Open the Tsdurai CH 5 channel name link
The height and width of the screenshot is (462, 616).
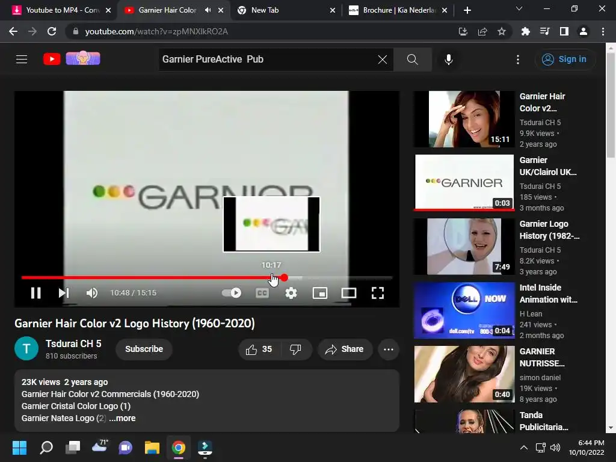73,343
